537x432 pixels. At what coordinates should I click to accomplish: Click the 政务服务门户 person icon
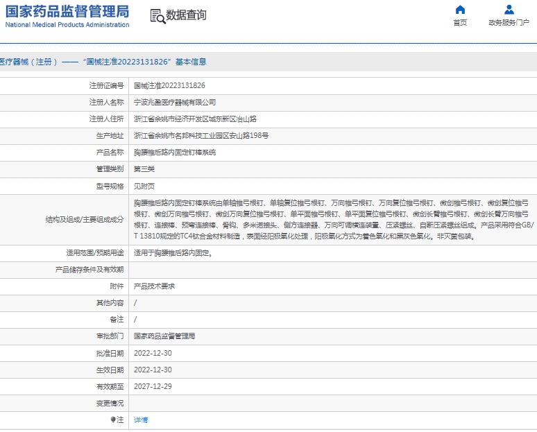point(509,10)
